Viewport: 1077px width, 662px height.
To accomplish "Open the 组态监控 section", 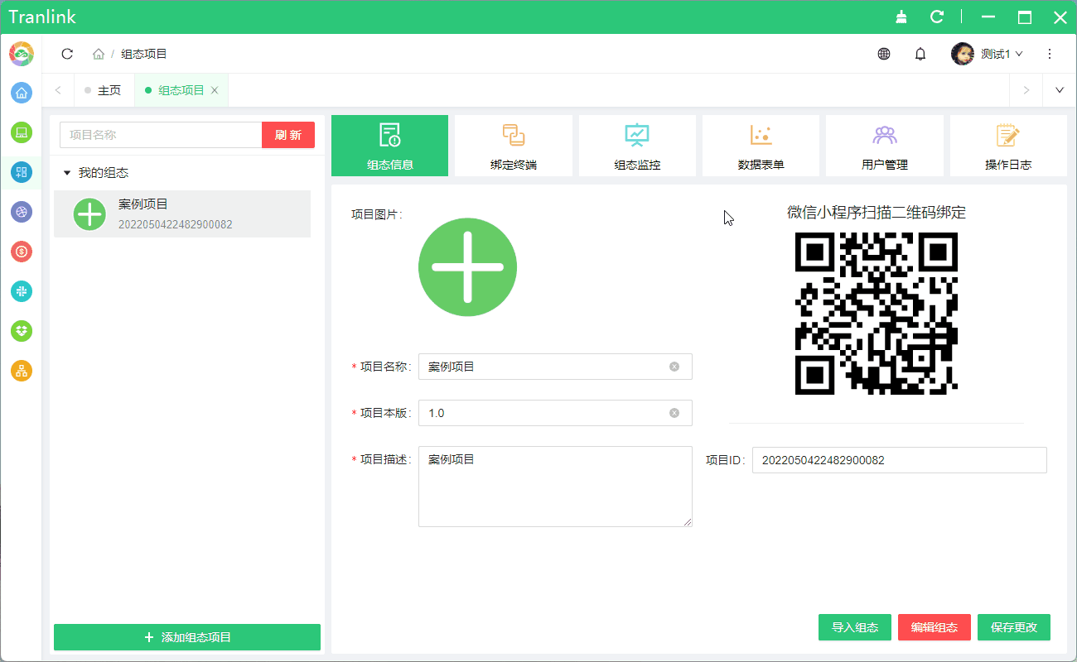I will click(x=637, y=146).
